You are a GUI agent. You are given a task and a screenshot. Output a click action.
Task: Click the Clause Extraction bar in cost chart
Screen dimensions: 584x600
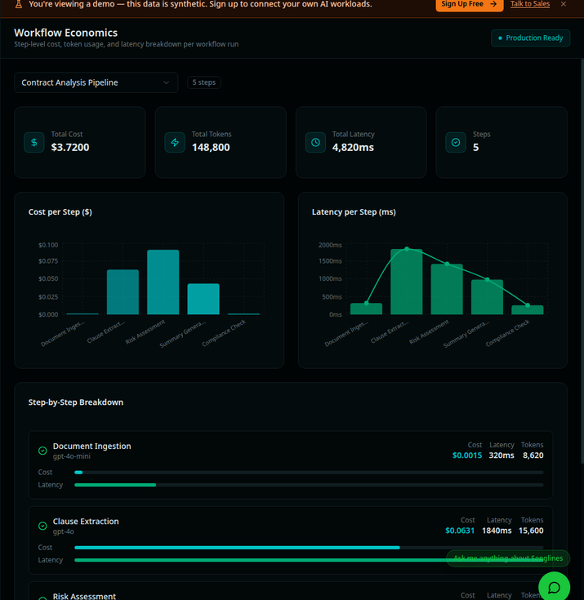tap(123, 292)
